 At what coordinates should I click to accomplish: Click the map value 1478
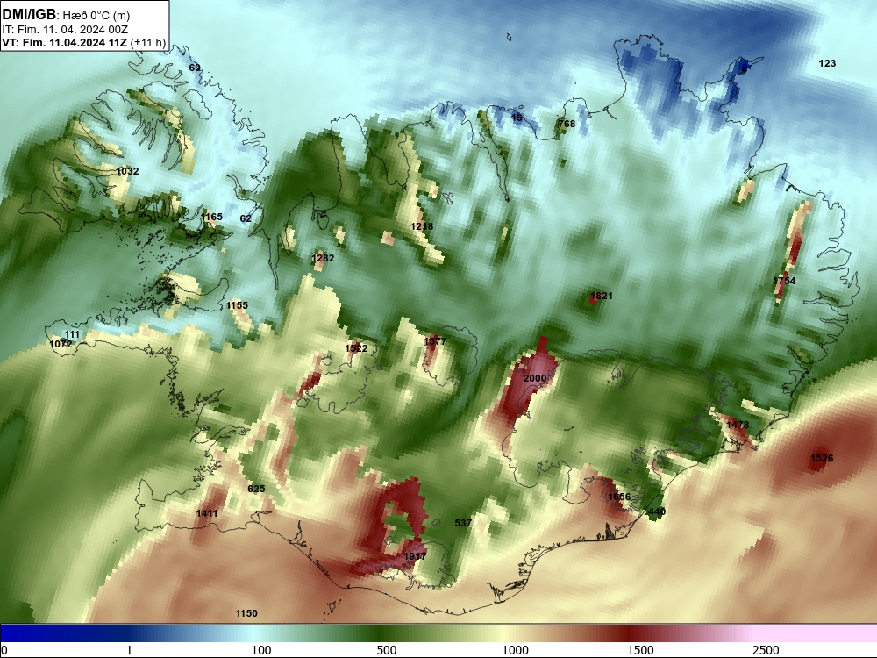point(738,426)
